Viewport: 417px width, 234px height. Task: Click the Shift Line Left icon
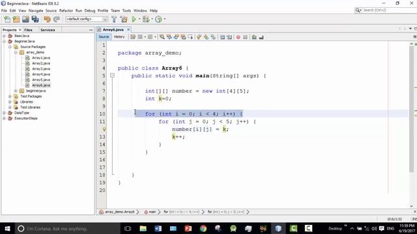point(222,37)
